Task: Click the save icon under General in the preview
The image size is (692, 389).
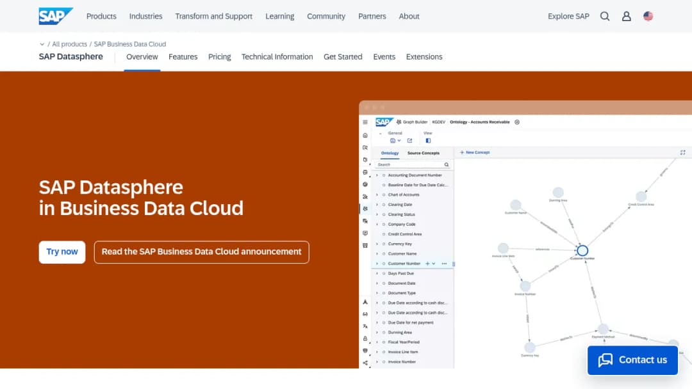Action: tap(392, 141)
